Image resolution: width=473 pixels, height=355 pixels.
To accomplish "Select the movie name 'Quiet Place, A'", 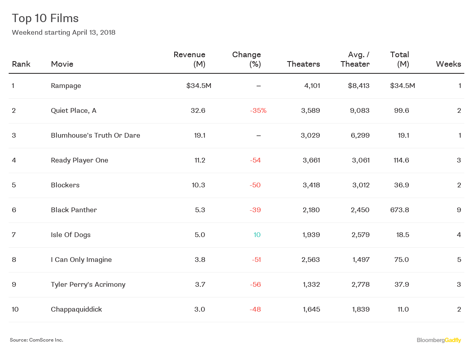I will coord(74,110).
